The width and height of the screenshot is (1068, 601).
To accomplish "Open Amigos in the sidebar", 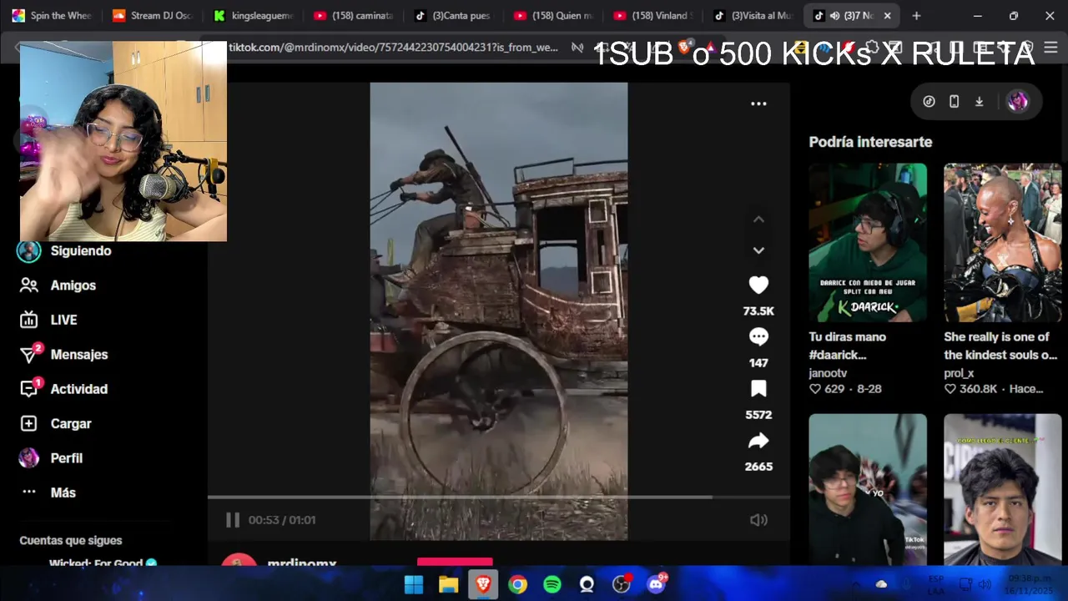I will click(73, 285).
